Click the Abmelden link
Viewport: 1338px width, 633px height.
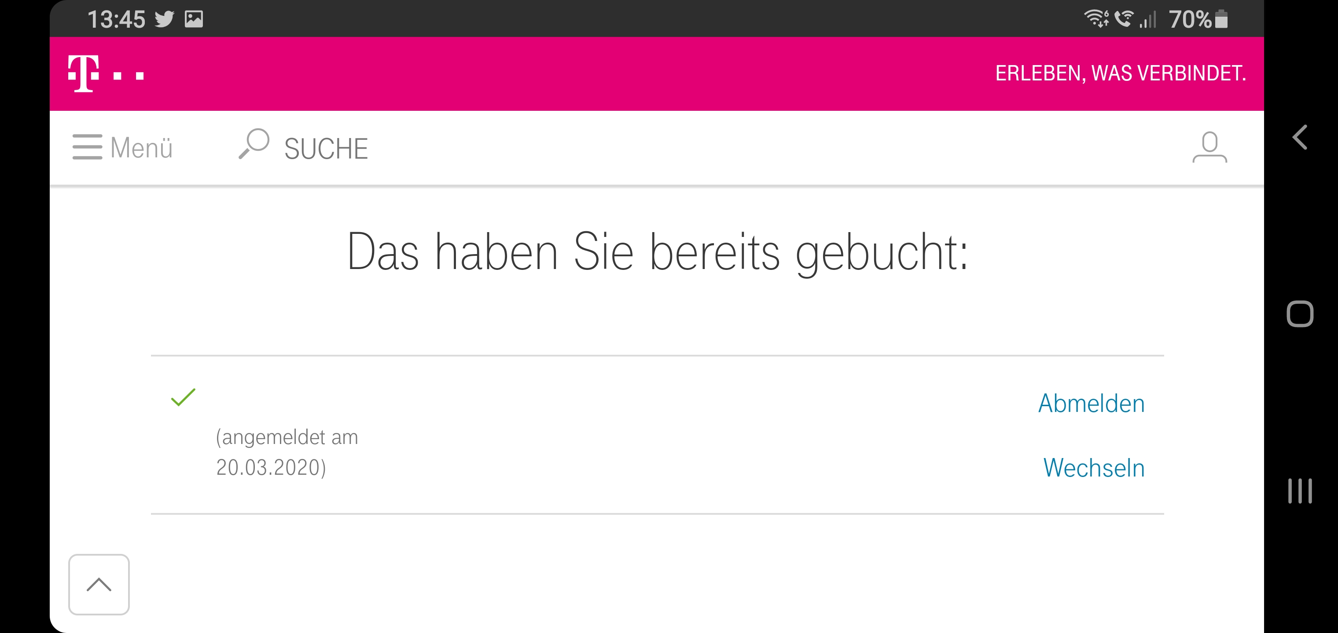[x=1091, y=403]
